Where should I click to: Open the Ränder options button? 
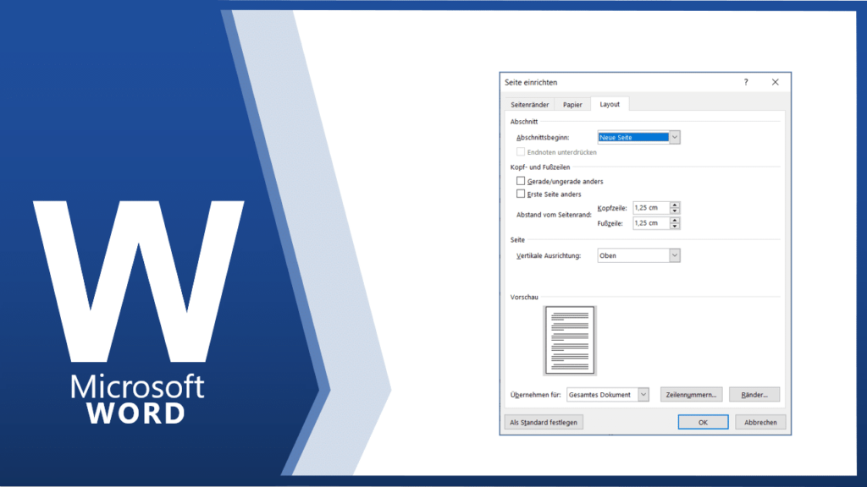point(754,395)
